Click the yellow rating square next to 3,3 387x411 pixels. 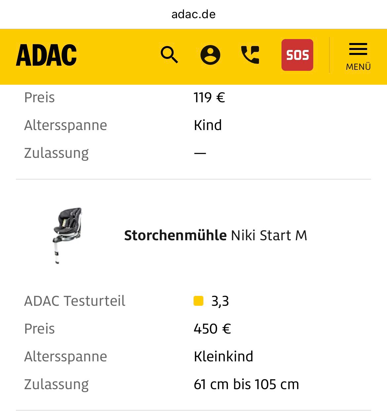[198, 301]
